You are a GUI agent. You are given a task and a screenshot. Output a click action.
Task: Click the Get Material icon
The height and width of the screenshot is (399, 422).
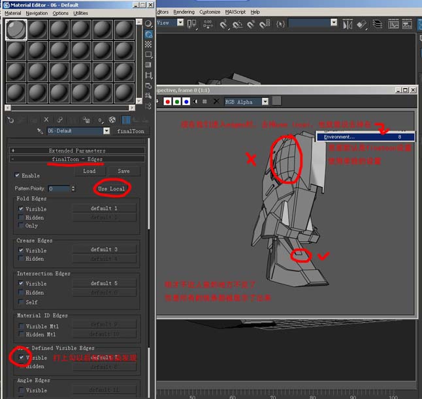pos(10,120)
